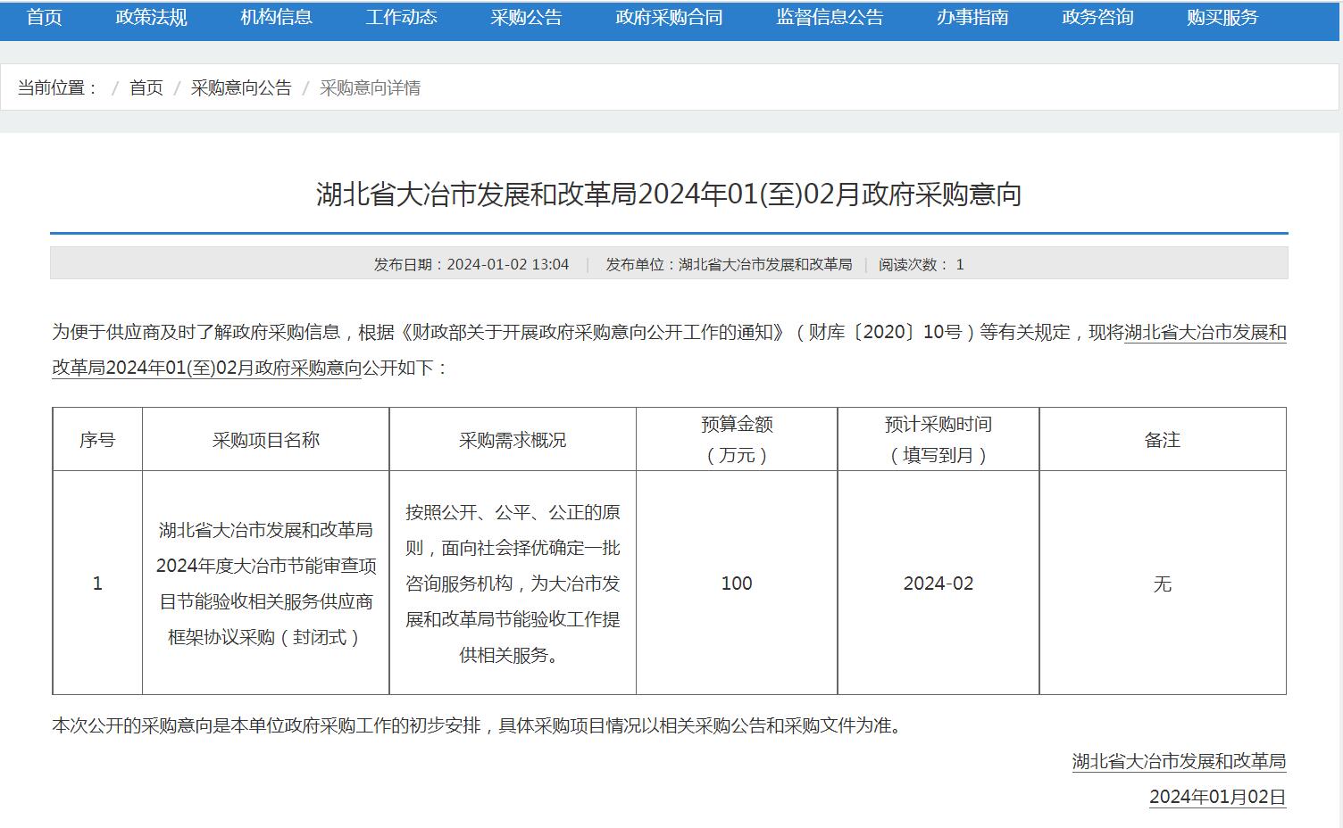Select 政策法规 in the top navigation

click(x=151, y=18)
